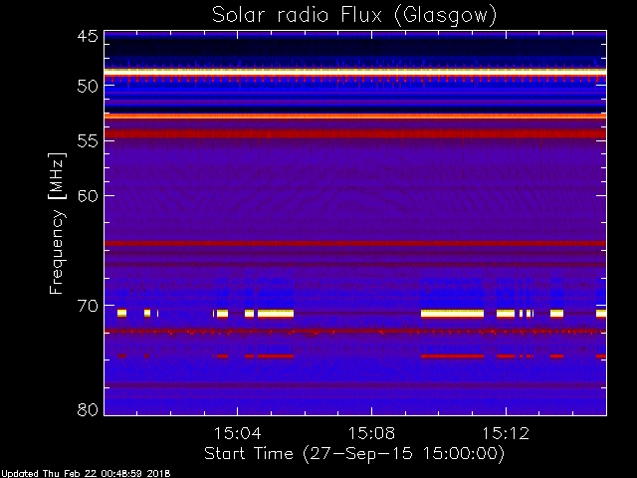Click the 'Solar radio Flux (Glasgow)' title
The width and height of the screenshot is (637, 478).
354,16
